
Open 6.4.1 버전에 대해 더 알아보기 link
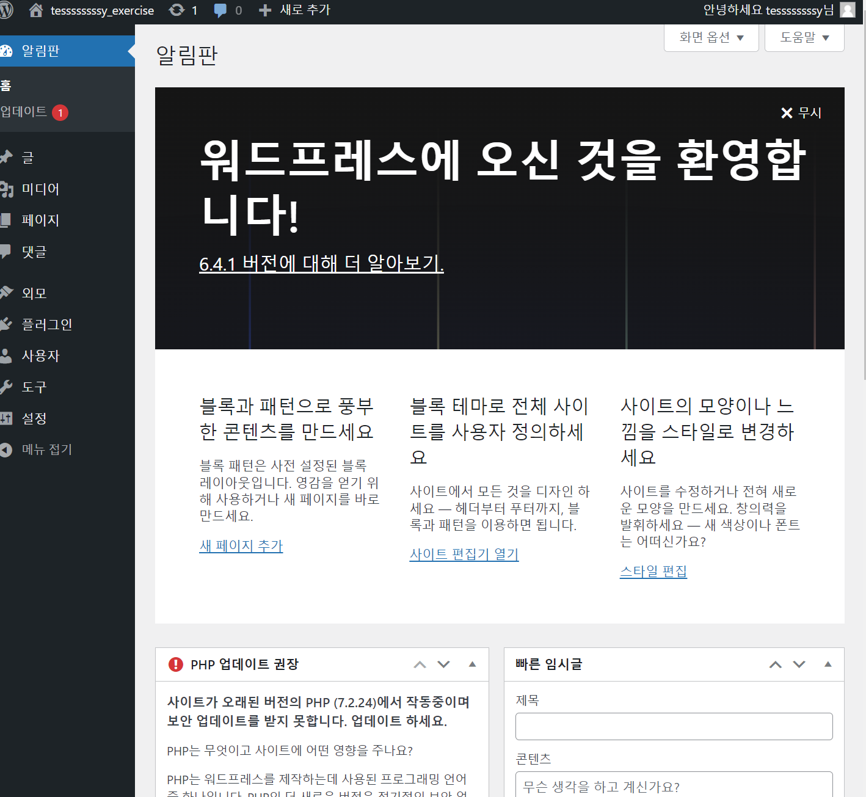(x=321, y=263)
